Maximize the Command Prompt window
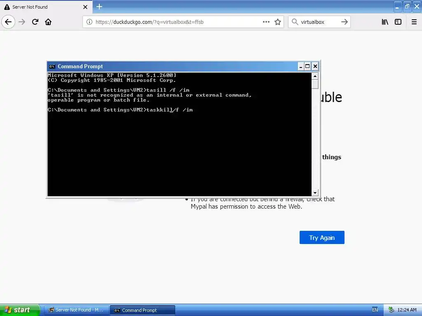 coord(307,66)
